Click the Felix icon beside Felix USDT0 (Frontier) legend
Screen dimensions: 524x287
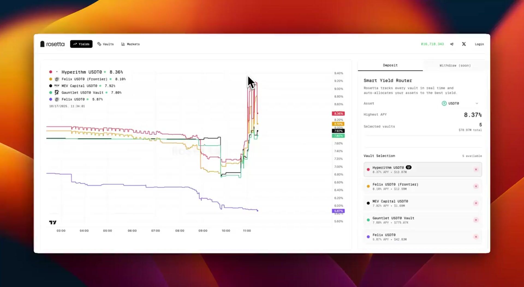[57, 79]
